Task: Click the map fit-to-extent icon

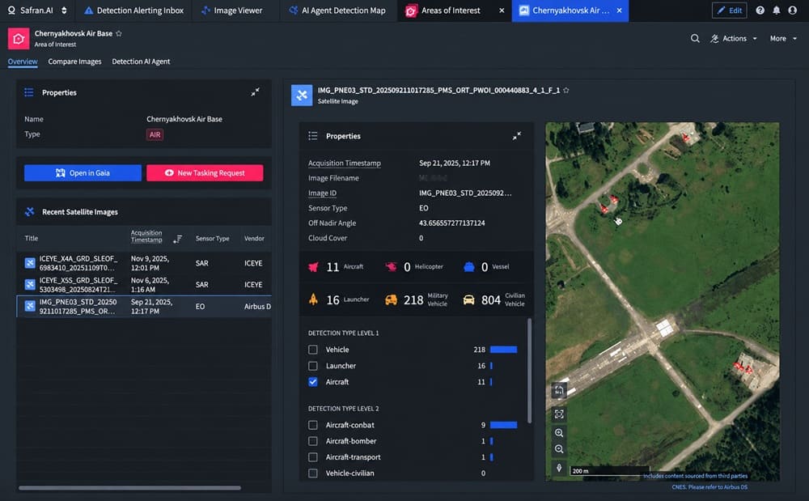Action: (x=559, y=414)
